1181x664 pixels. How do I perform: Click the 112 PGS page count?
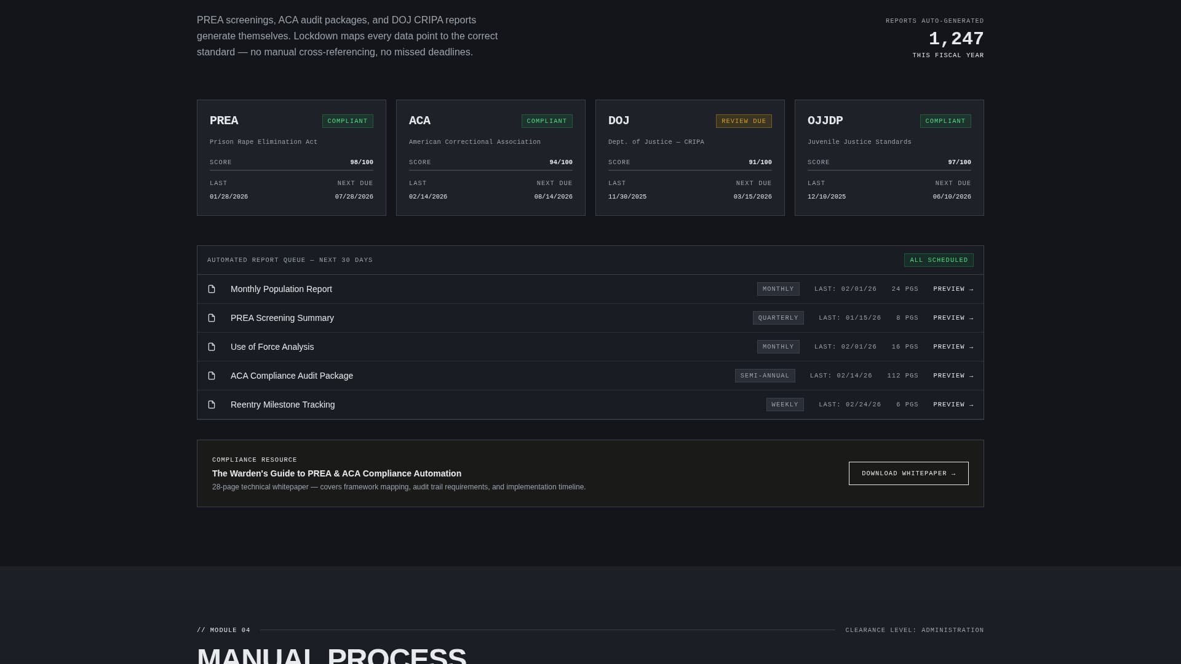902,376
